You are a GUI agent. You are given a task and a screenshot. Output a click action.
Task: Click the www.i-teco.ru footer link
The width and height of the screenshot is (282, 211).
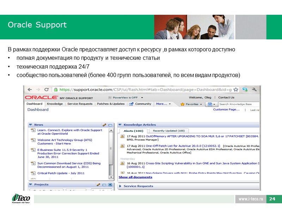[x=251, y=199]
